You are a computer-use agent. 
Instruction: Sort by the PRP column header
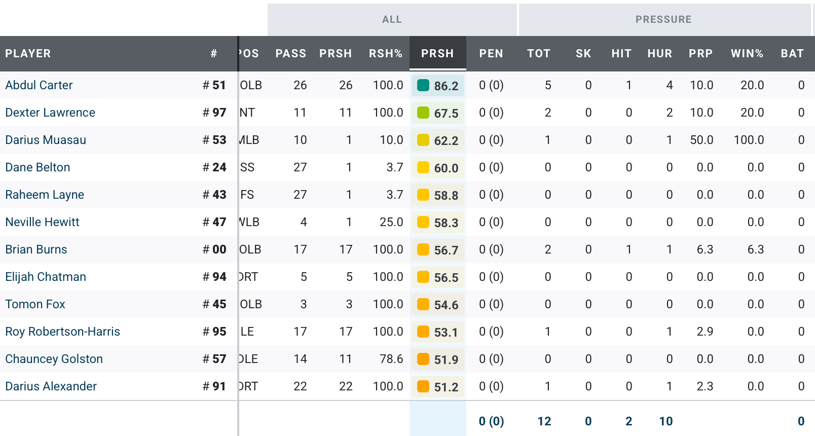point(700,53)
